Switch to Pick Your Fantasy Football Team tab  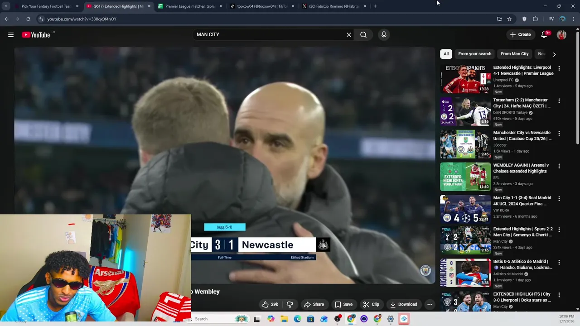(x=47, y=6)
